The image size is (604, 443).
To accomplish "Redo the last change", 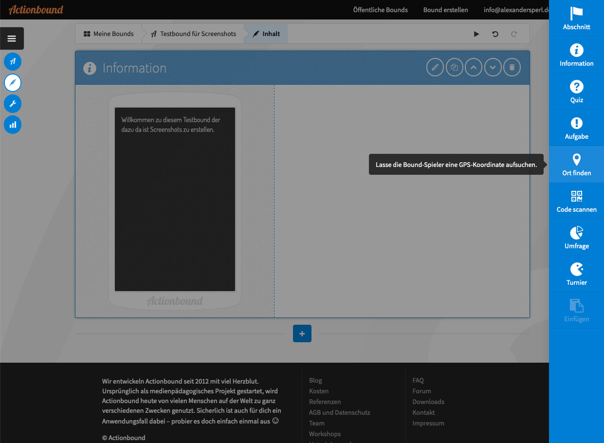I will pos(514,34).
